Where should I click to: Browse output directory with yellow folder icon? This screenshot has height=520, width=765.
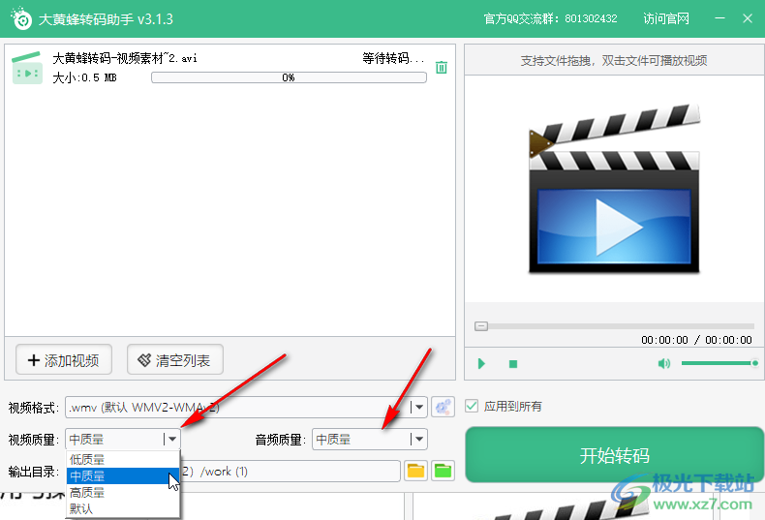pyautogui.click(x=415, y=471)
